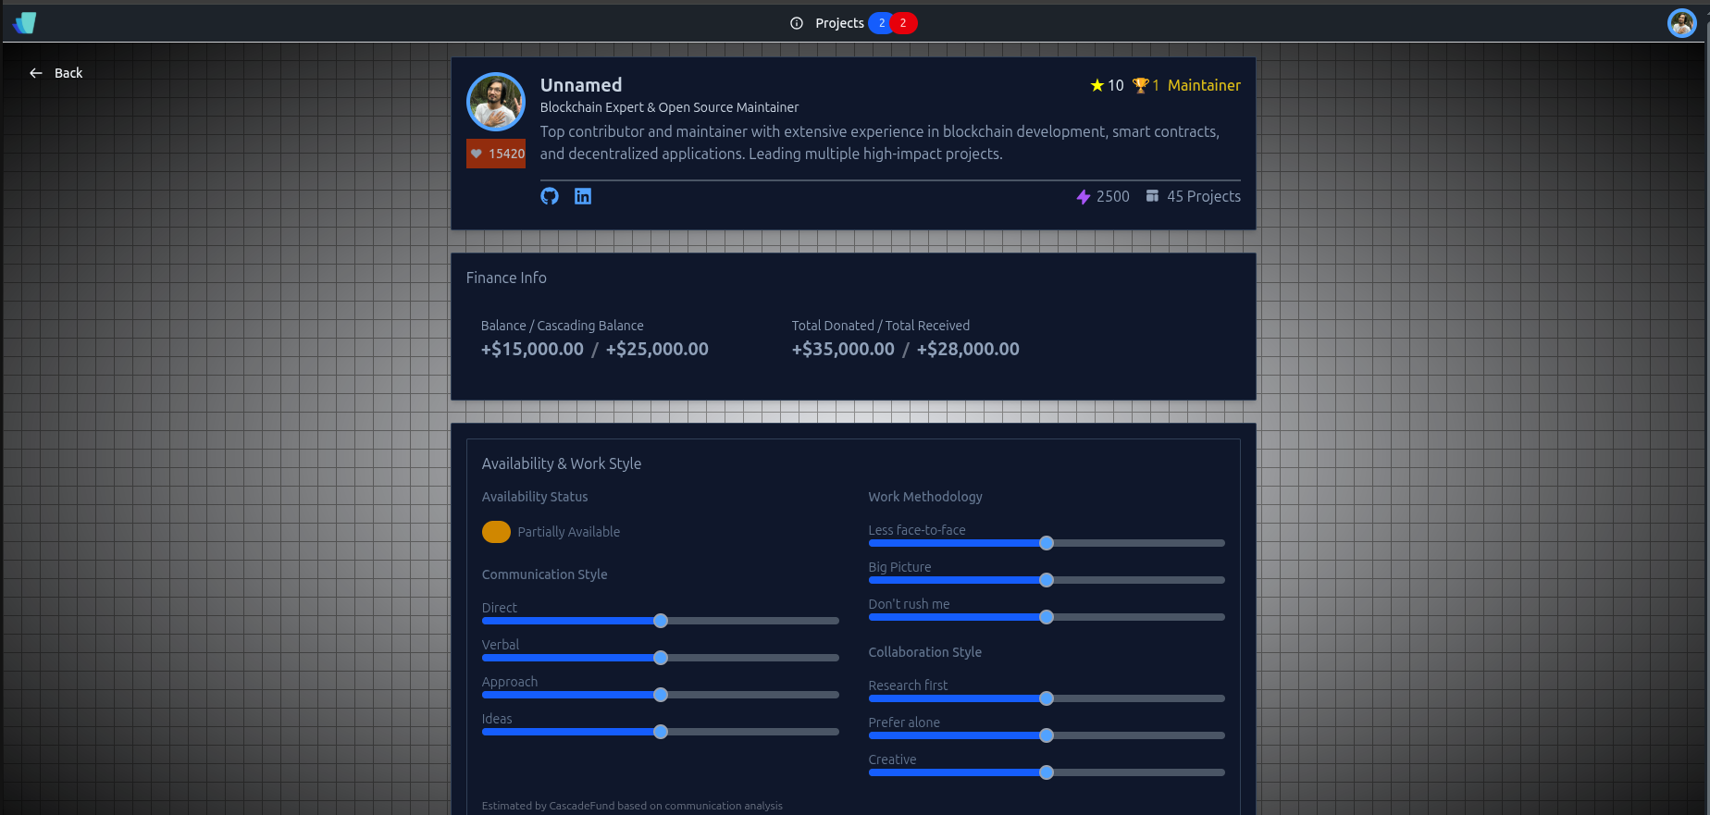This screenshot has height=815, width=1710.
Task: Click the red Projects notification badge
Action: [904, 23]
